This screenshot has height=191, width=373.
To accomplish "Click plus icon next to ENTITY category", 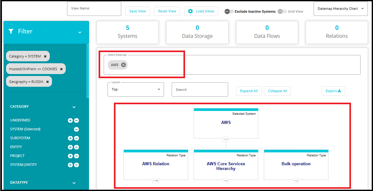I will [70, 147].
